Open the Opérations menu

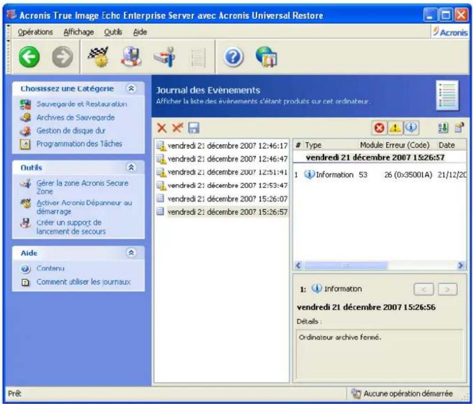pos(35,32)
